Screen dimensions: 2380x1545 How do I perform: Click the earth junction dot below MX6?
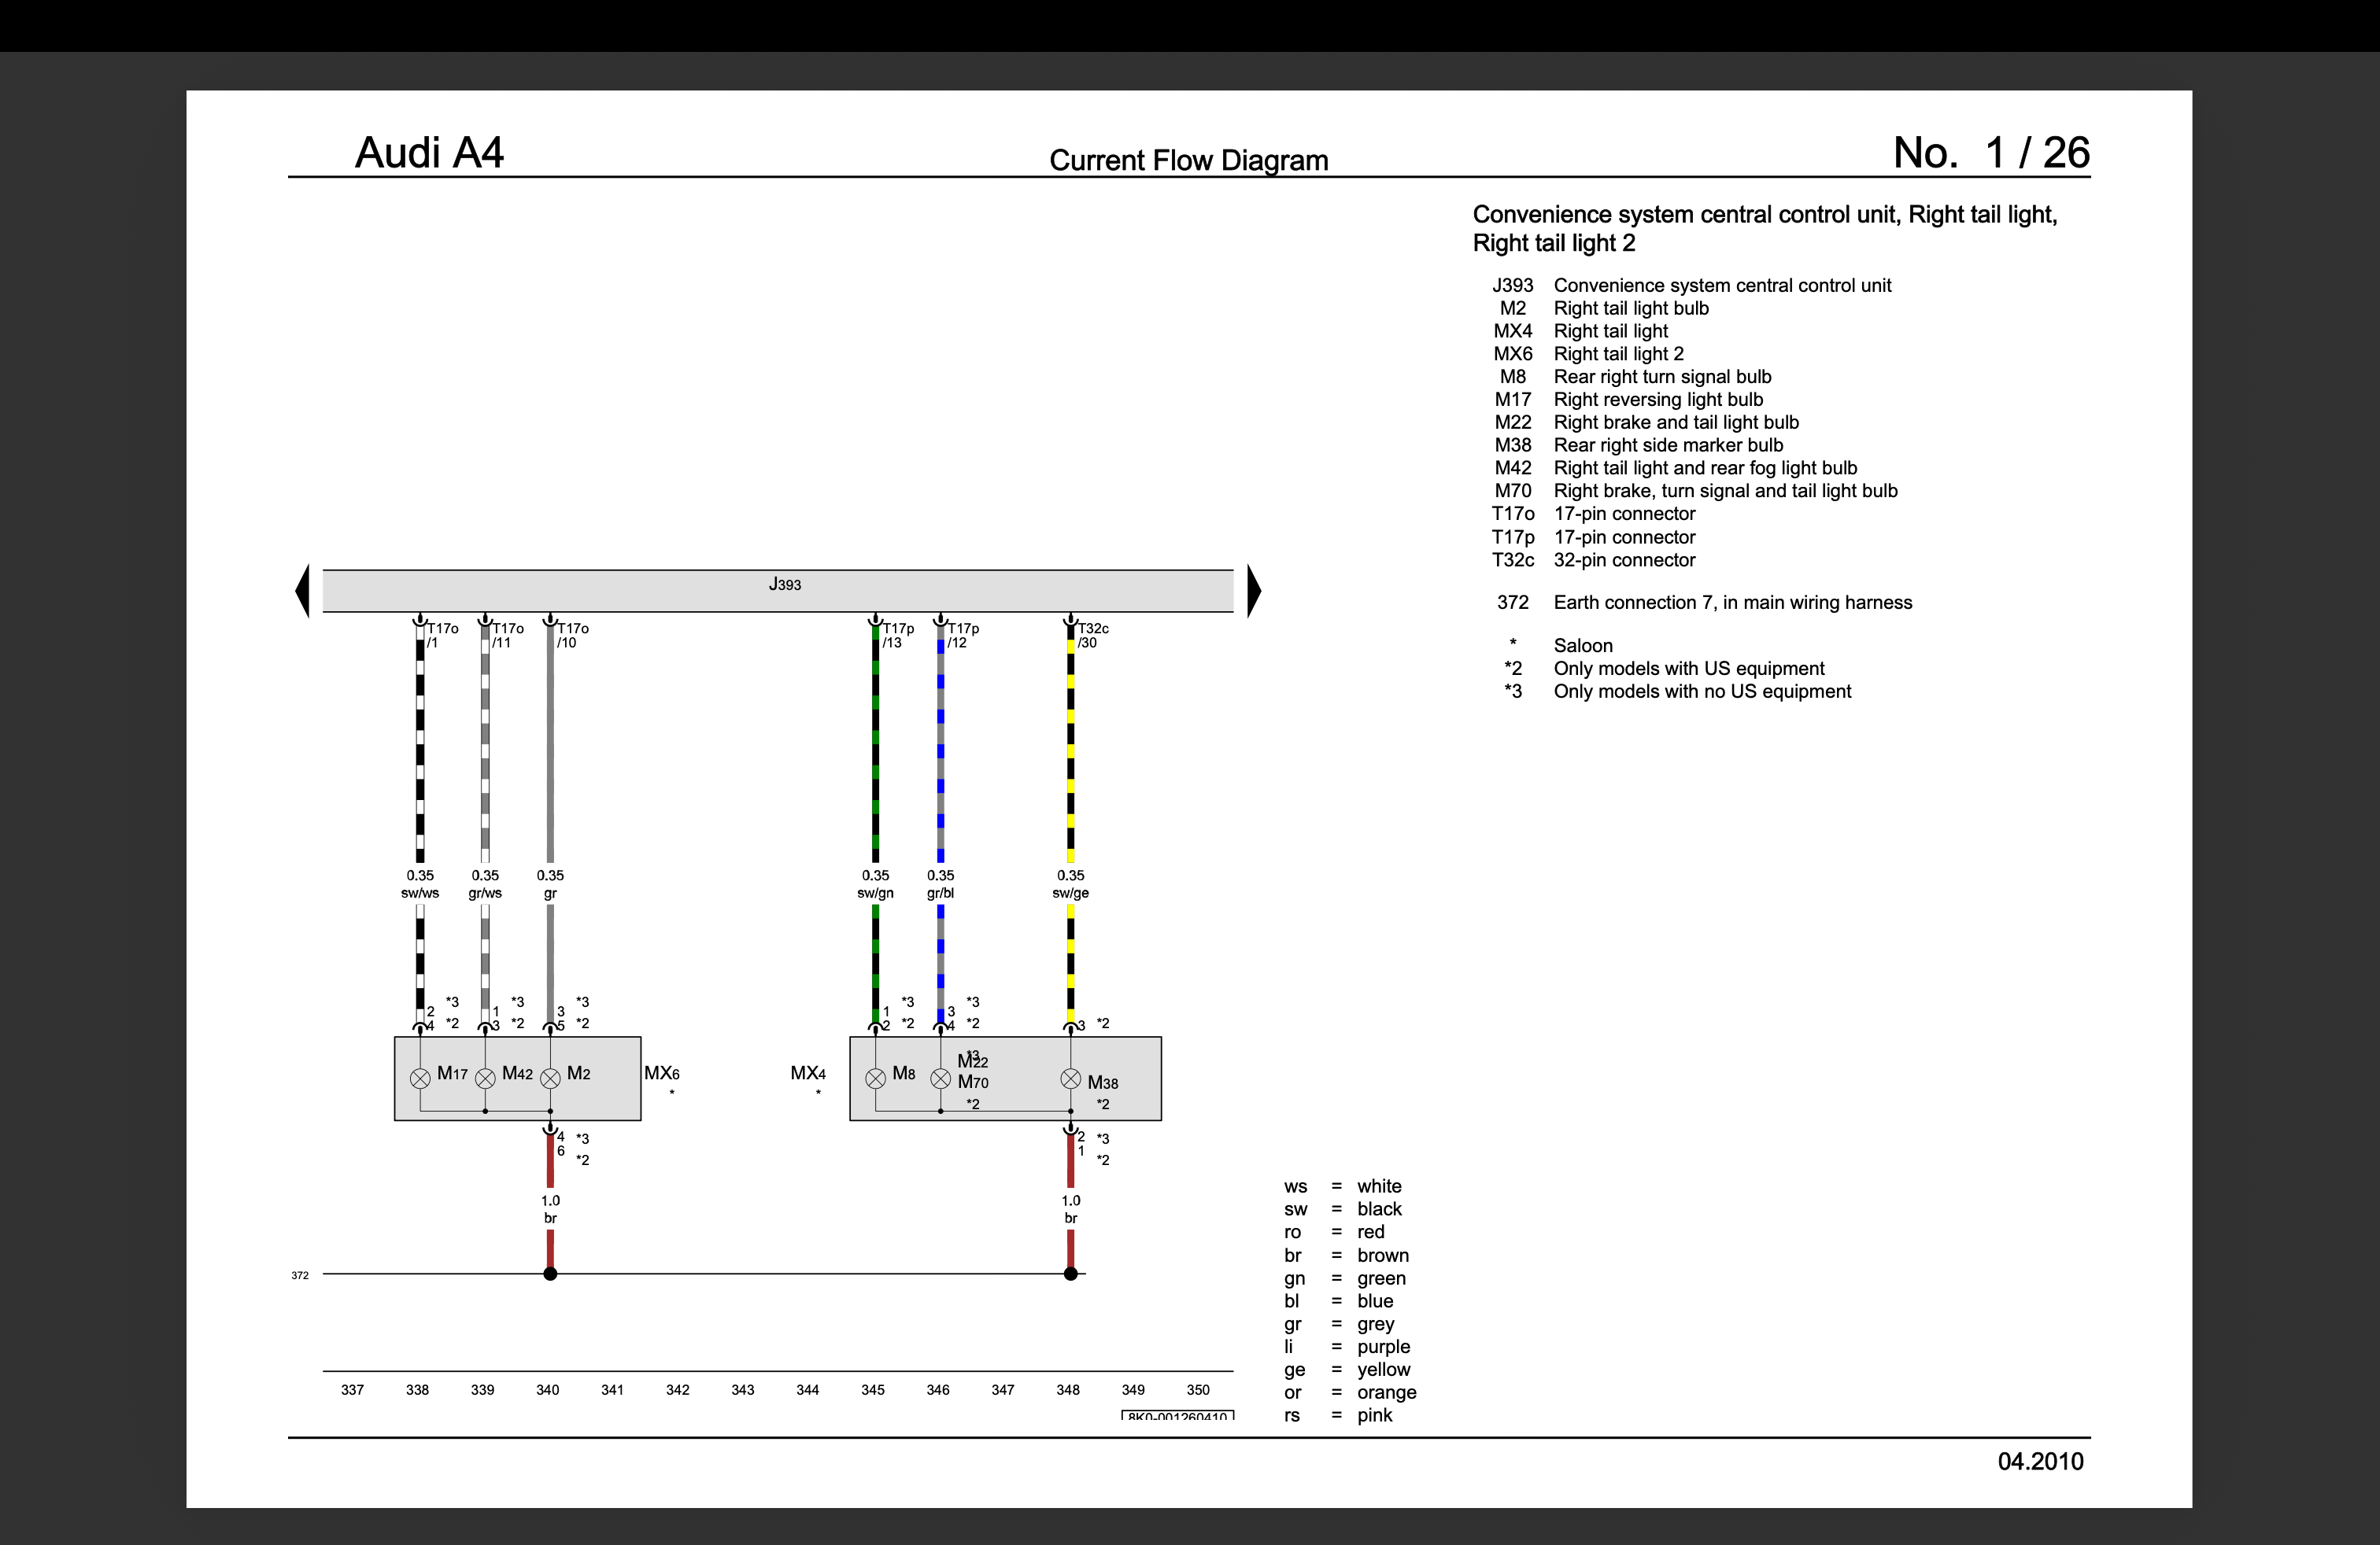coord(550,1273)
